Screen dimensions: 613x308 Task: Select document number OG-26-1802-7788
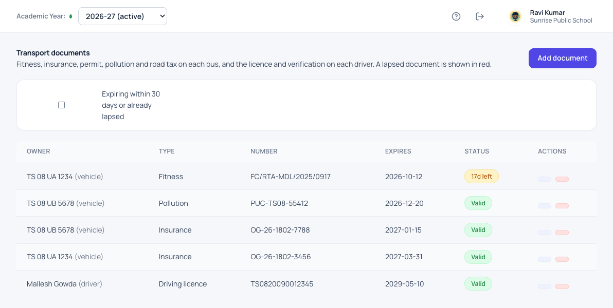[x=280, y=230]
